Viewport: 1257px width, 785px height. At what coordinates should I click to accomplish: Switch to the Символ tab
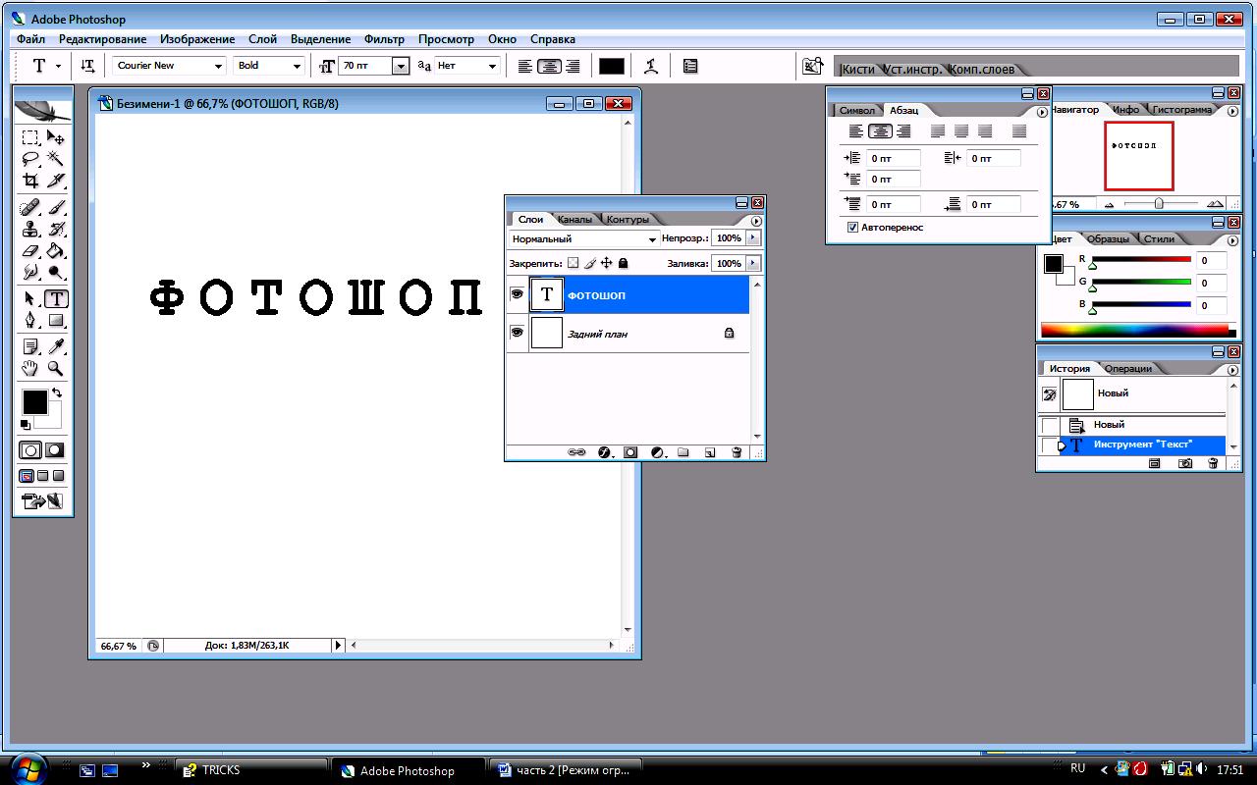tap(856, 111)
